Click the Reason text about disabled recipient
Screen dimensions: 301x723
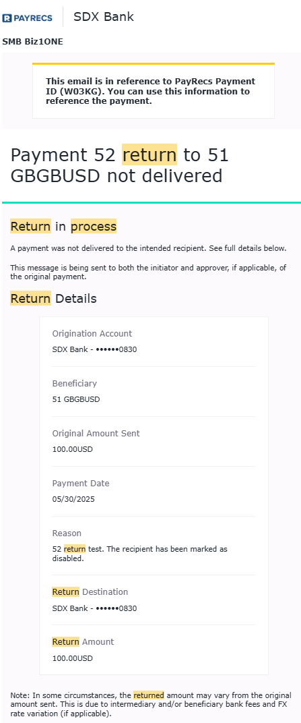click(x=140, y=554)
